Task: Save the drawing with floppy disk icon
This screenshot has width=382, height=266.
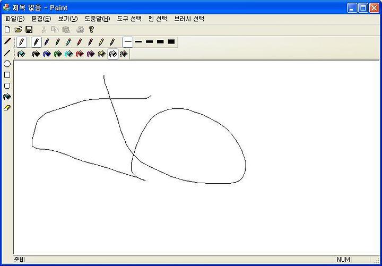Action: [x=29, y=30]
